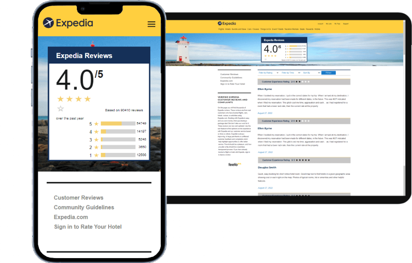Click the Expedia Reviews card on tablet
Viewport: 412px width, 263px height.
pos(284,50)
